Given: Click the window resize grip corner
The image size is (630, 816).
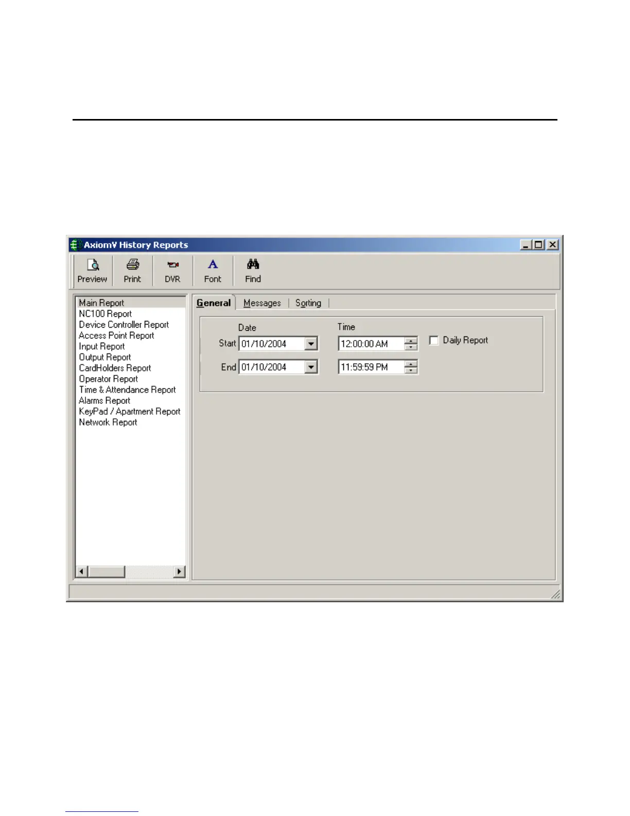Looking at the screenshot, I should (555, 594).
